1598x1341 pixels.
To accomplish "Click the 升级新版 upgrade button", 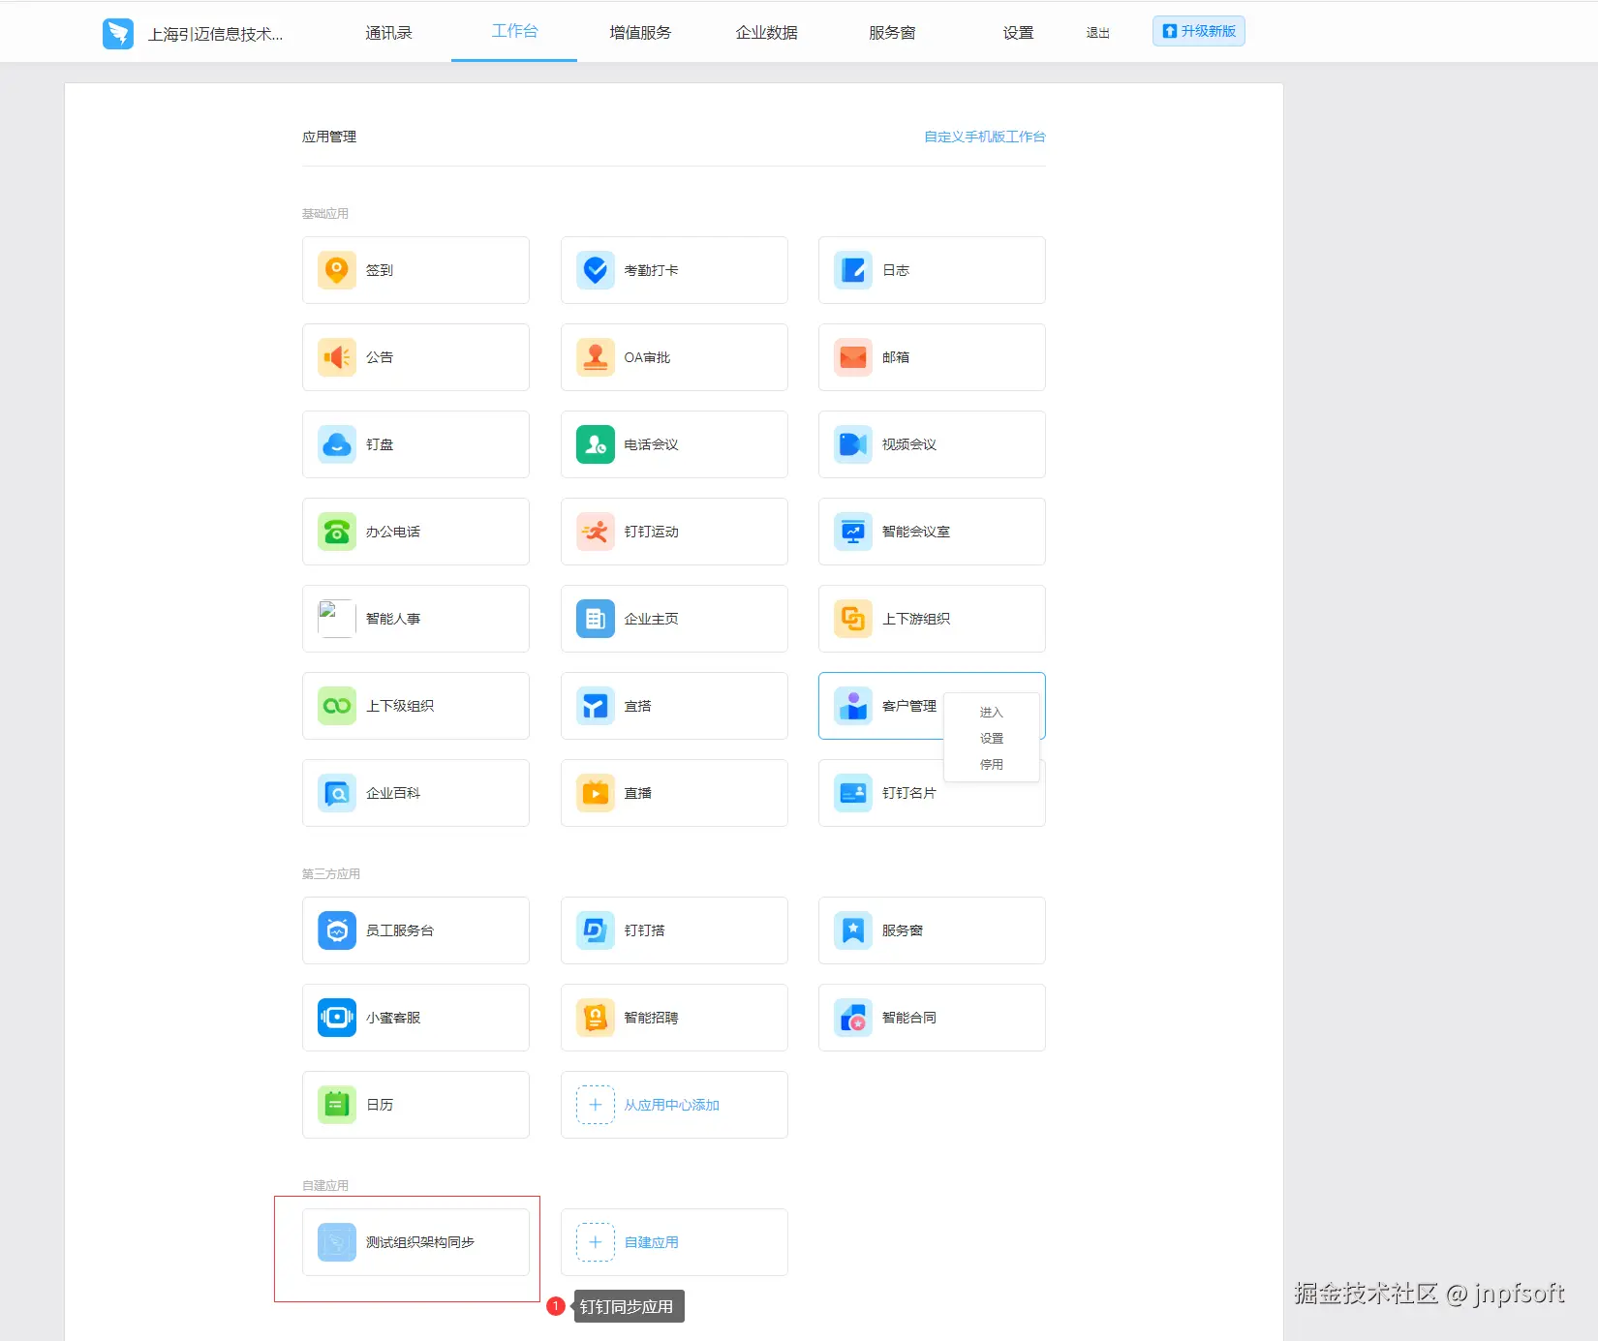I will (x=1199, y=31).
